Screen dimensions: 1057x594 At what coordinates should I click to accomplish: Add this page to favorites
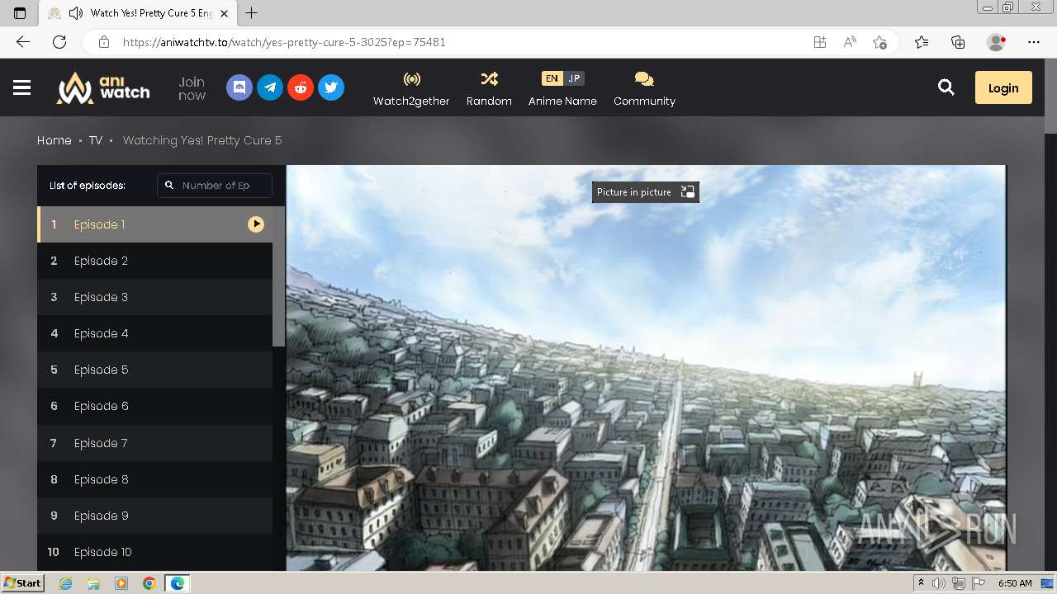click(x=880, y=42)
